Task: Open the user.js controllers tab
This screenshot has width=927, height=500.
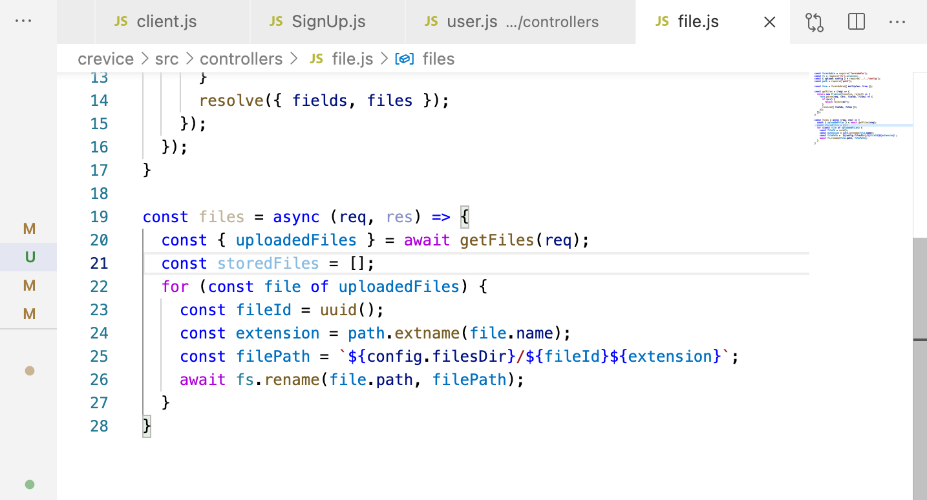Action: (520, 22)
